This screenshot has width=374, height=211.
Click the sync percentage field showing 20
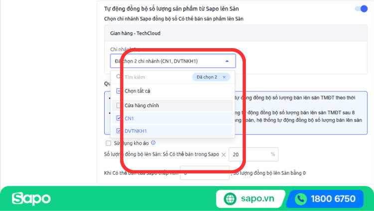coord(253,154)
